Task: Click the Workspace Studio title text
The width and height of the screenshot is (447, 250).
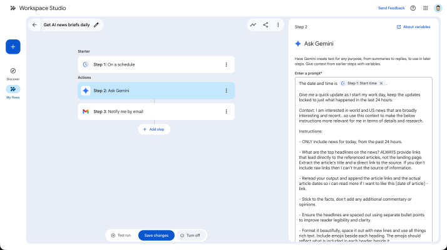Action: [x=43, y=8]
